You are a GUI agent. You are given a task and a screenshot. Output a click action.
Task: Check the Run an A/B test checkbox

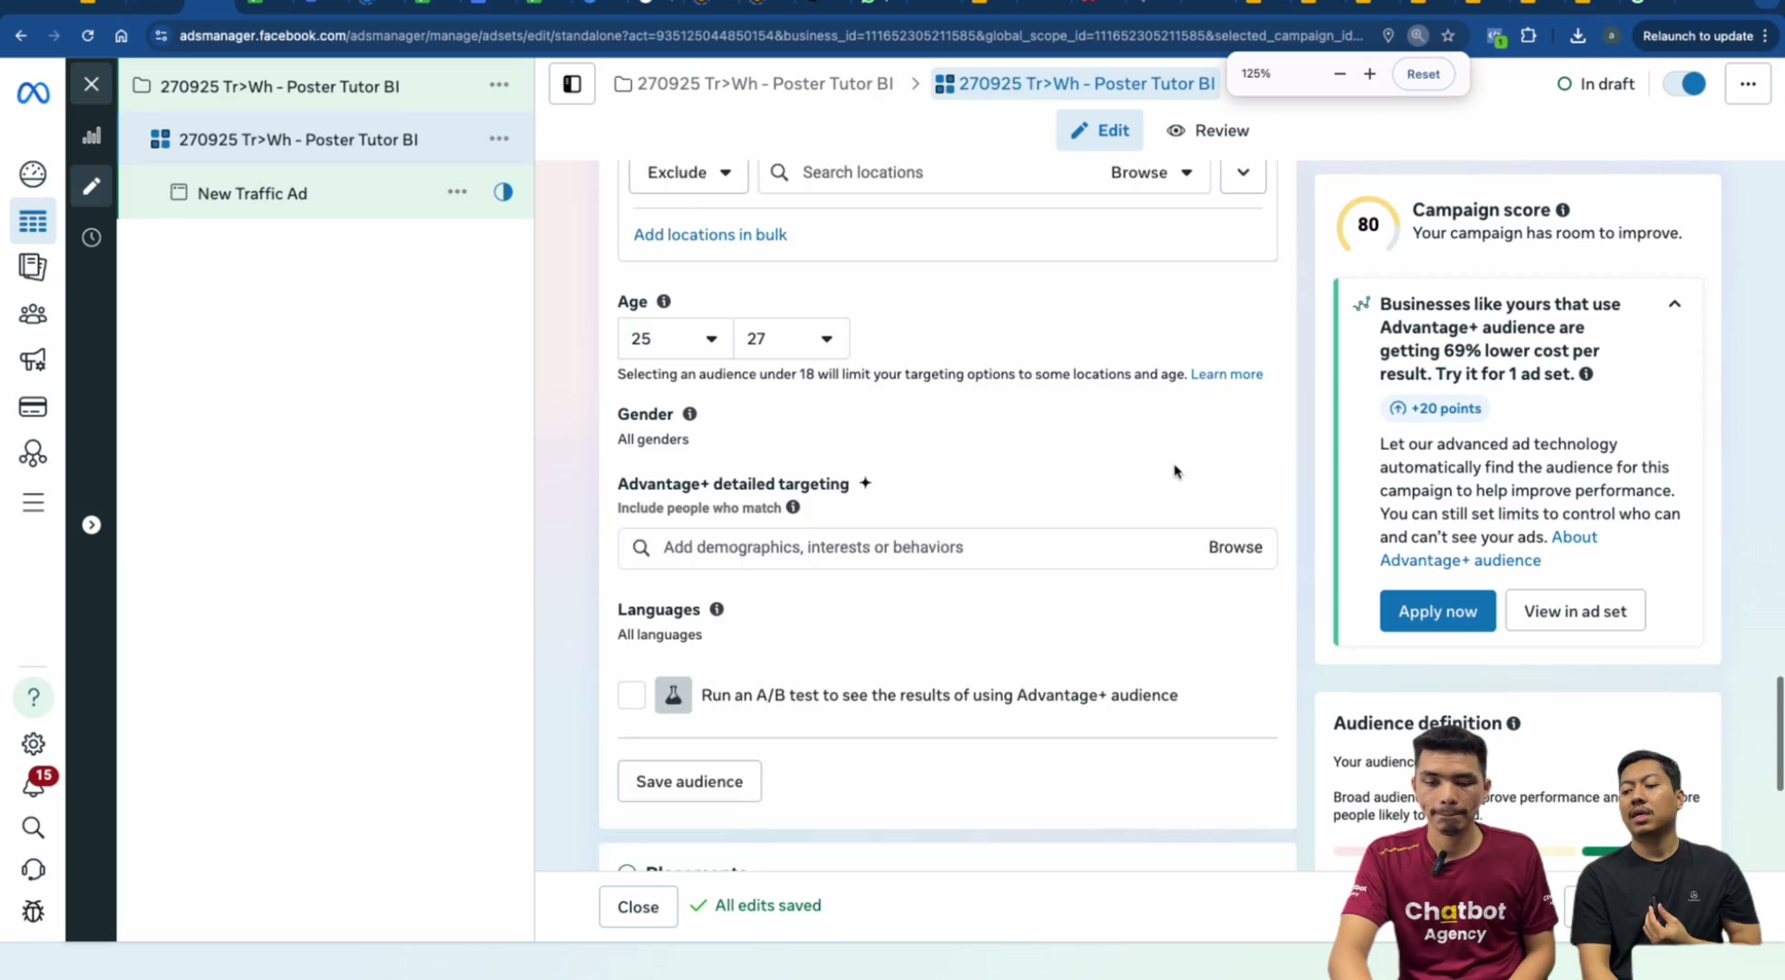click(x=631, y=695)
